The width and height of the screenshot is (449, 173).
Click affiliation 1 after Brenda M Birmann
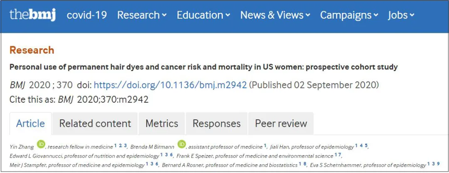265,146
